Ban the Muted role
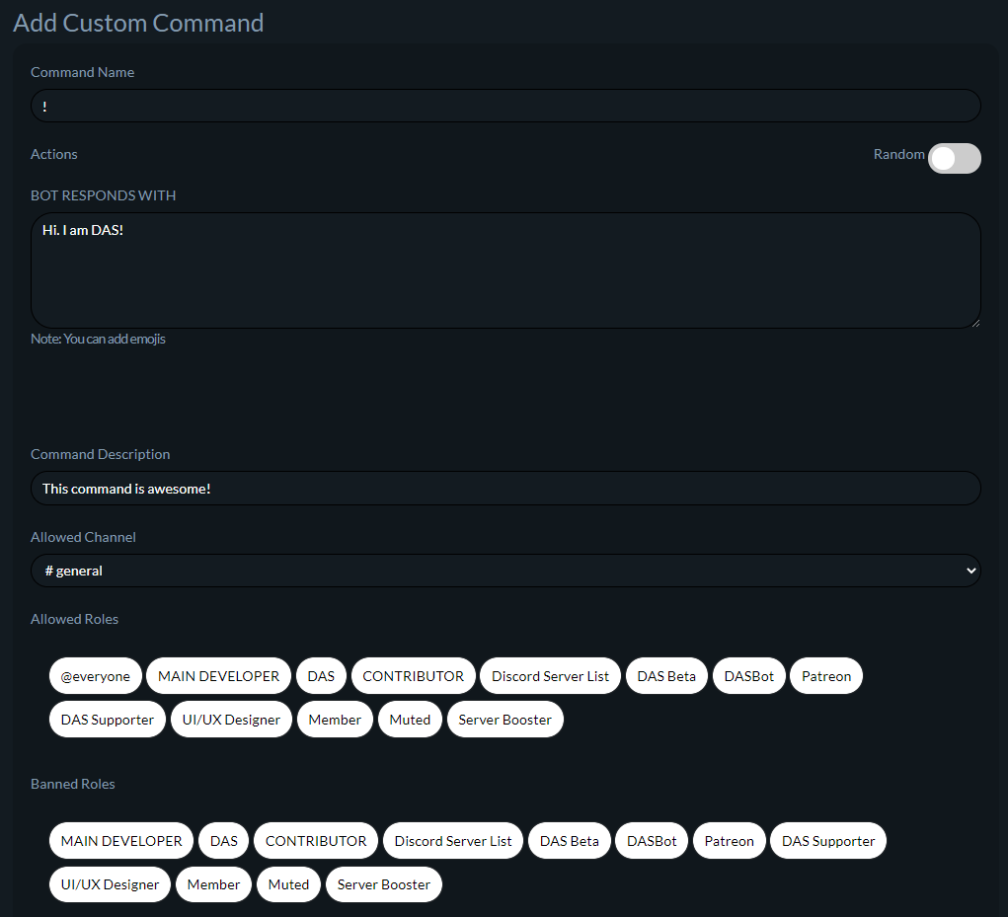This screenshot has height=917, width=1008. pos(288,884)
